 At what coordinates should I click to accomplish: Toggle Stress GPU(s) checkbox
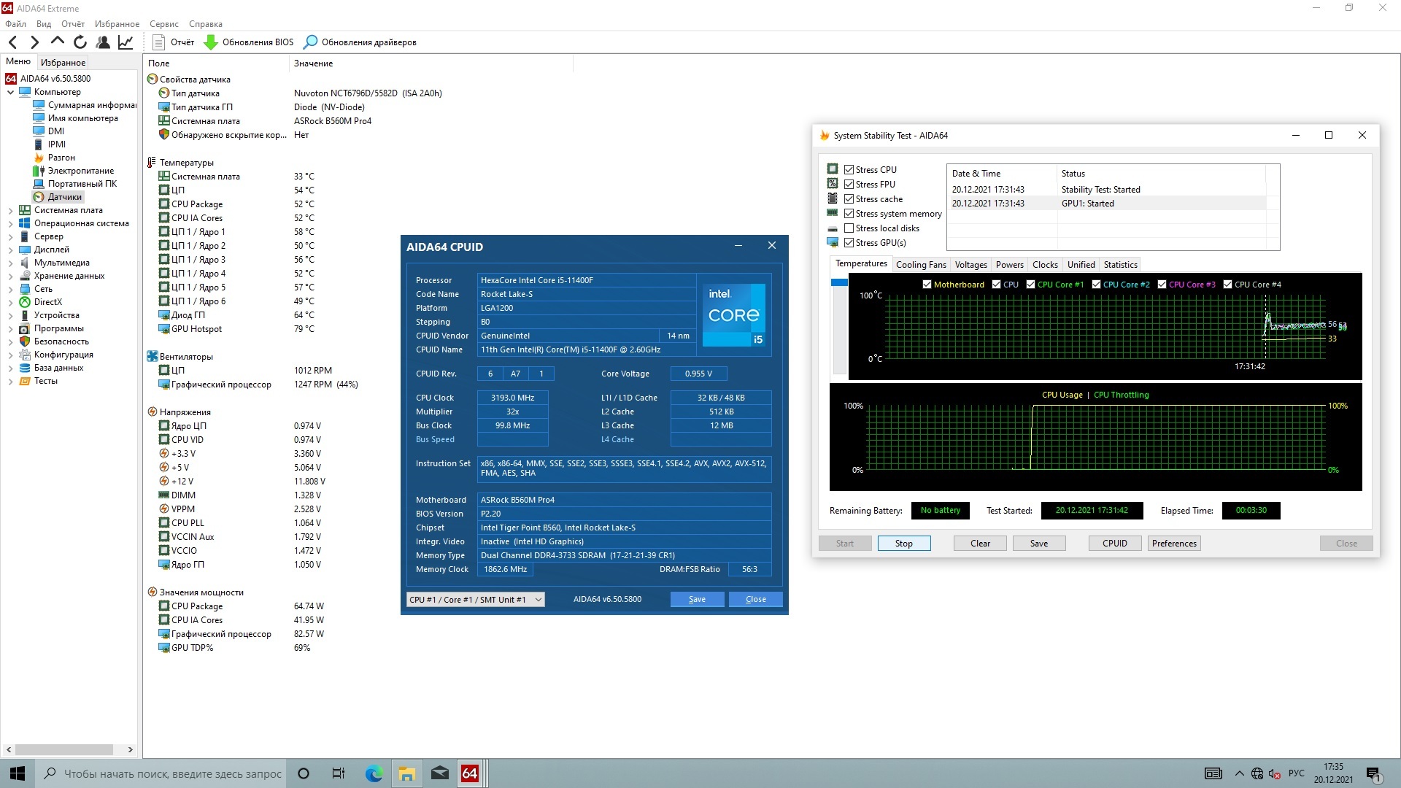pos(849,243)
